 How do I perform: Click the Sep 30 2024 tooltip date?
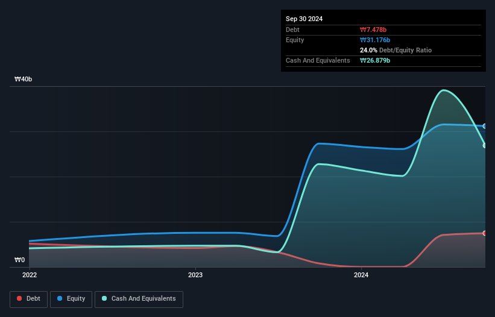pyautogui.click(x=304, y=19)
